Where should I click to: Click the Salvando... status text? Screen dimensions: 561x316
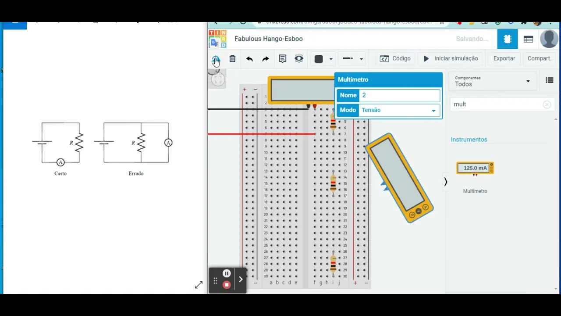(x=472, y=39)
